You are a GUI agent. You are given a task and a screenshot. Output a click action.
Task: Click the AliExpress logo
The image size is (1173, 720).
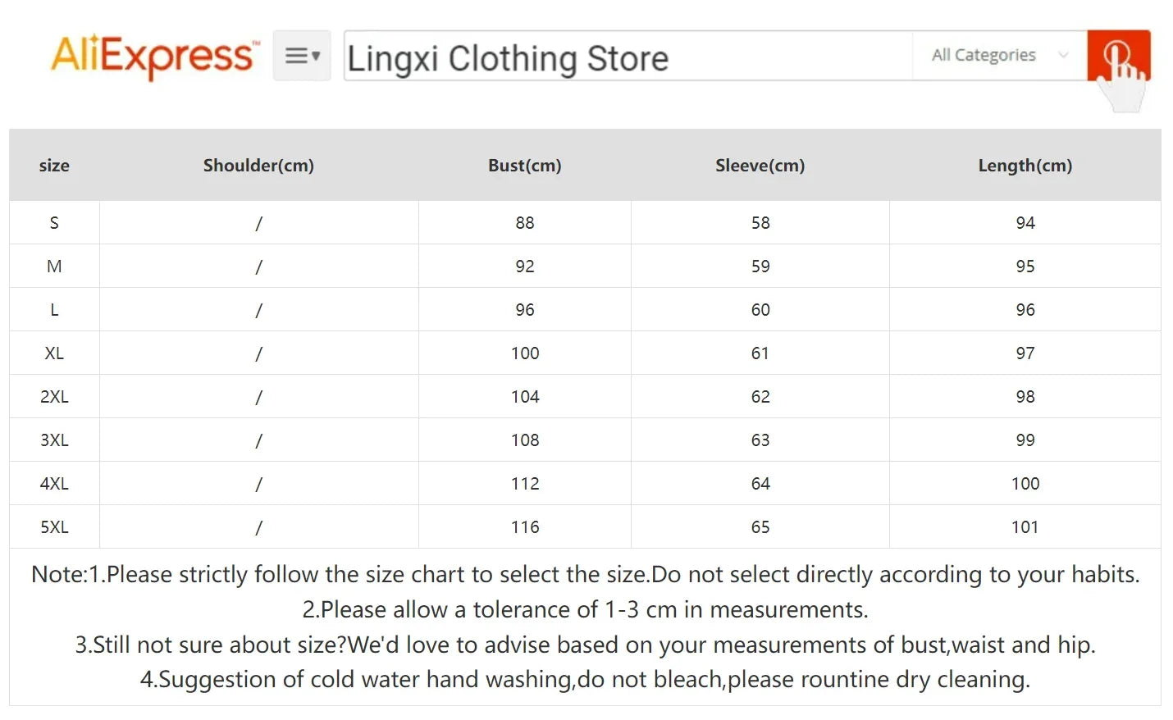coord(154,56)
